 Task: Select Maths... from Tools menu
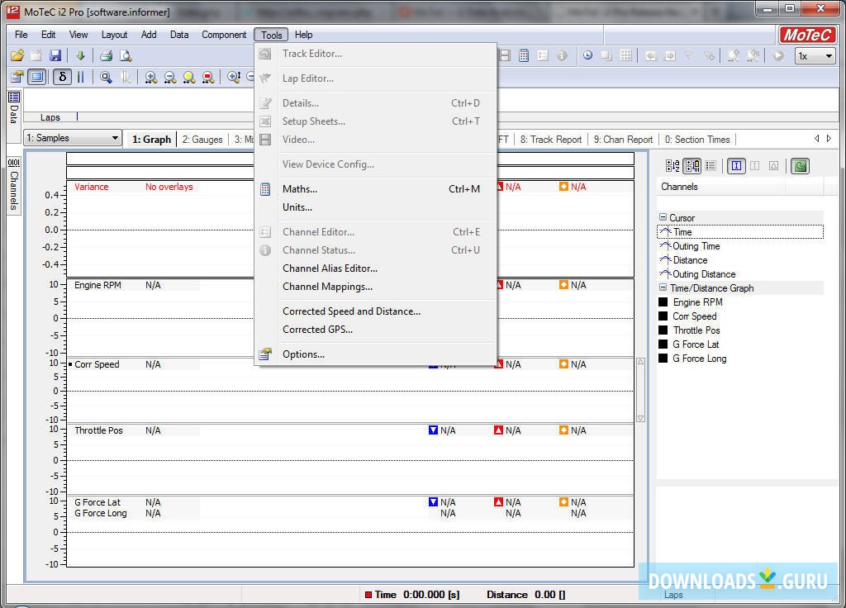(x=376, y=189)
